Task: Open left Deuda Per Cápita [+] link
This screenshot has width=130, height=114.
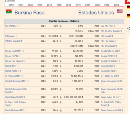Action: click(x=15, y=61)
